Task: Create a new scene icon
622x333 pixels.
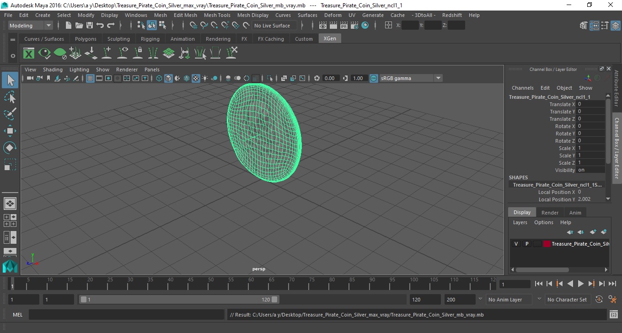Action: coord(68,26)
